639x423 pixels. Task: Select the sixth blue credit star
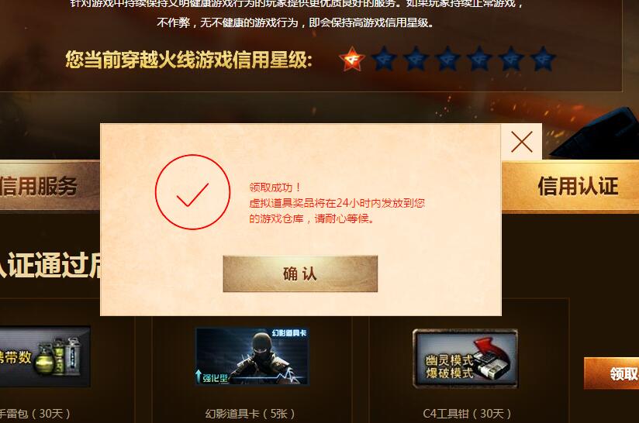511,59
